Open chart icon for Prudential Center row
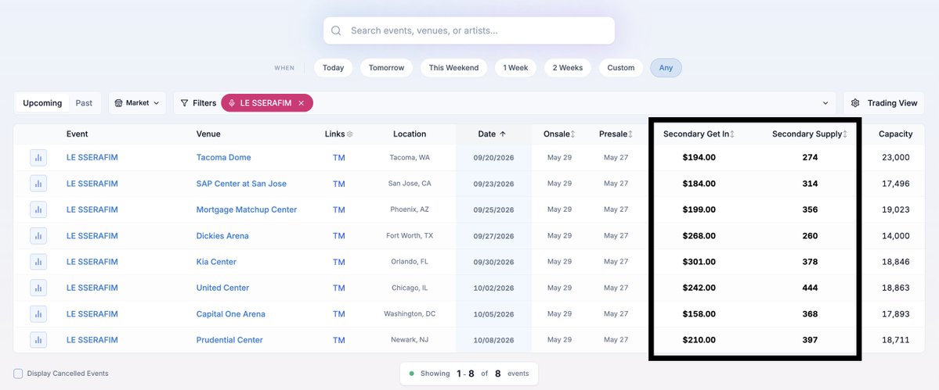 pyautogui.click(x=38, y=340)
